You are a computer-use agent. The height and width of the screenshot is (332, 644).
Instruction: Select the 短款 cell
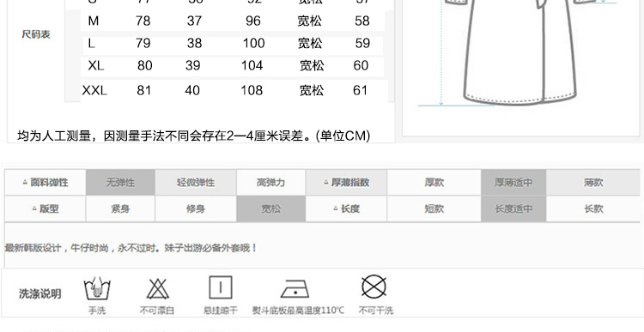pyautogui.click(x=434, y=208)
